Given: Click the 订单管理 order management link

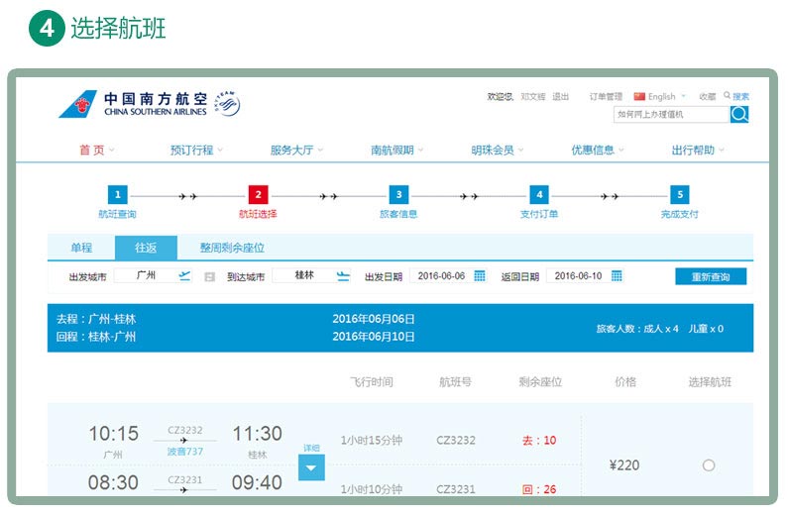Looking at the screenshot, I should pos(606,96).
